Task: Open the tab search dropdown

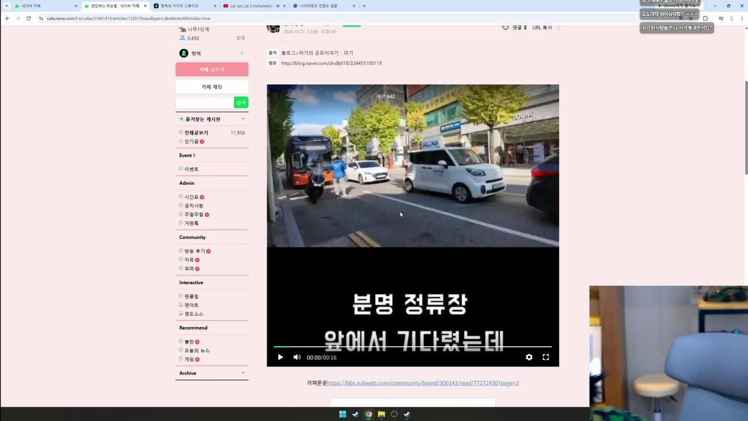Action: [6, 6]
